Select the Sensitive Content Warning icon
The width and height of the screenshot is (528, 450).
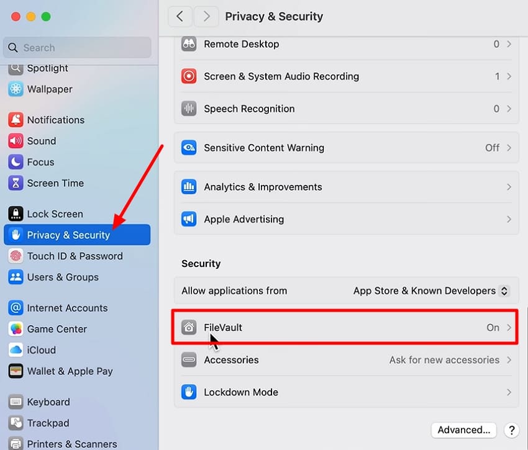pos(189,148)
